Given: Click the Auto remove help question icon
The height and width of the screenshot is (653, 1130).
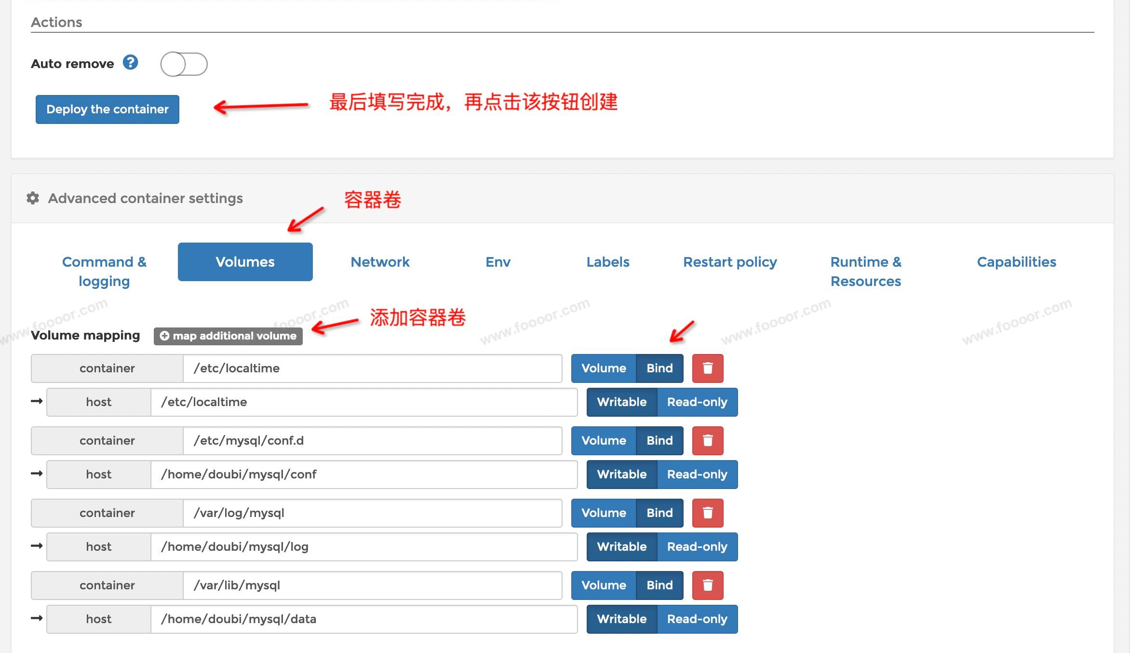Looking at the screenshot, I should [x=130, y=63].
